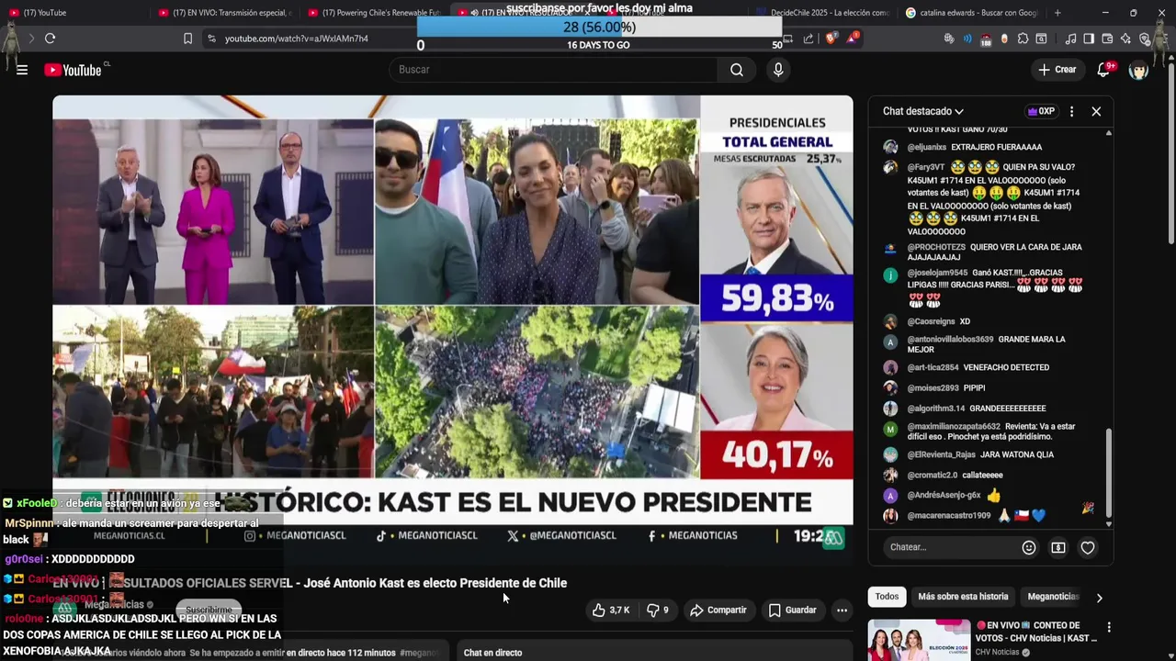
Task: Click the Crear button
Action: pos(1057,70)
